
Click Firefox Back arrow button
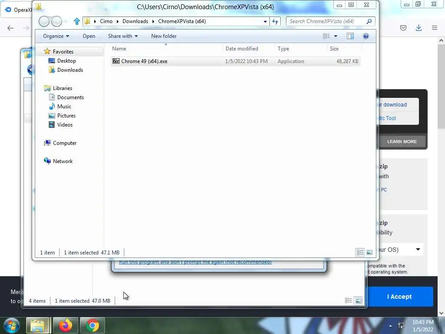(10, 28)
